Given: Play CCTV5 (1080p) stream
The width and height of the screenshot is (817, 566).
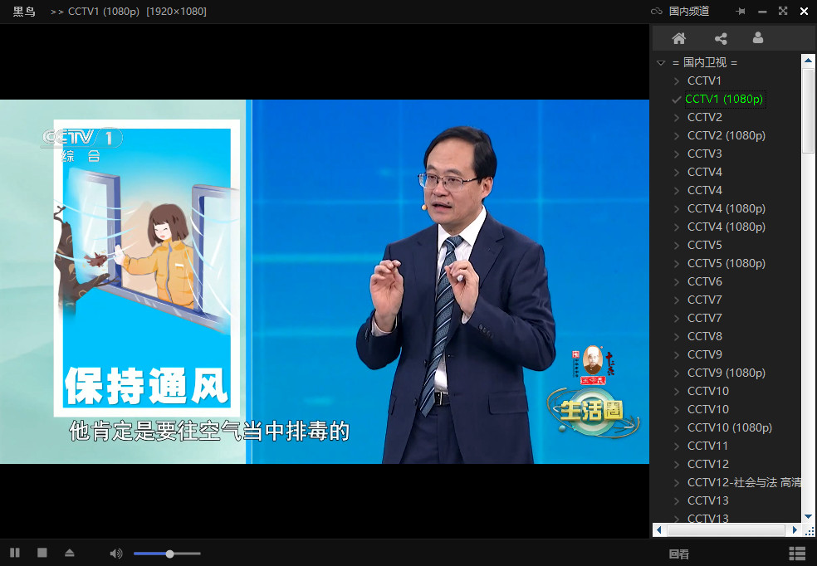Looking at the screenshot, I should coord(726,263).
